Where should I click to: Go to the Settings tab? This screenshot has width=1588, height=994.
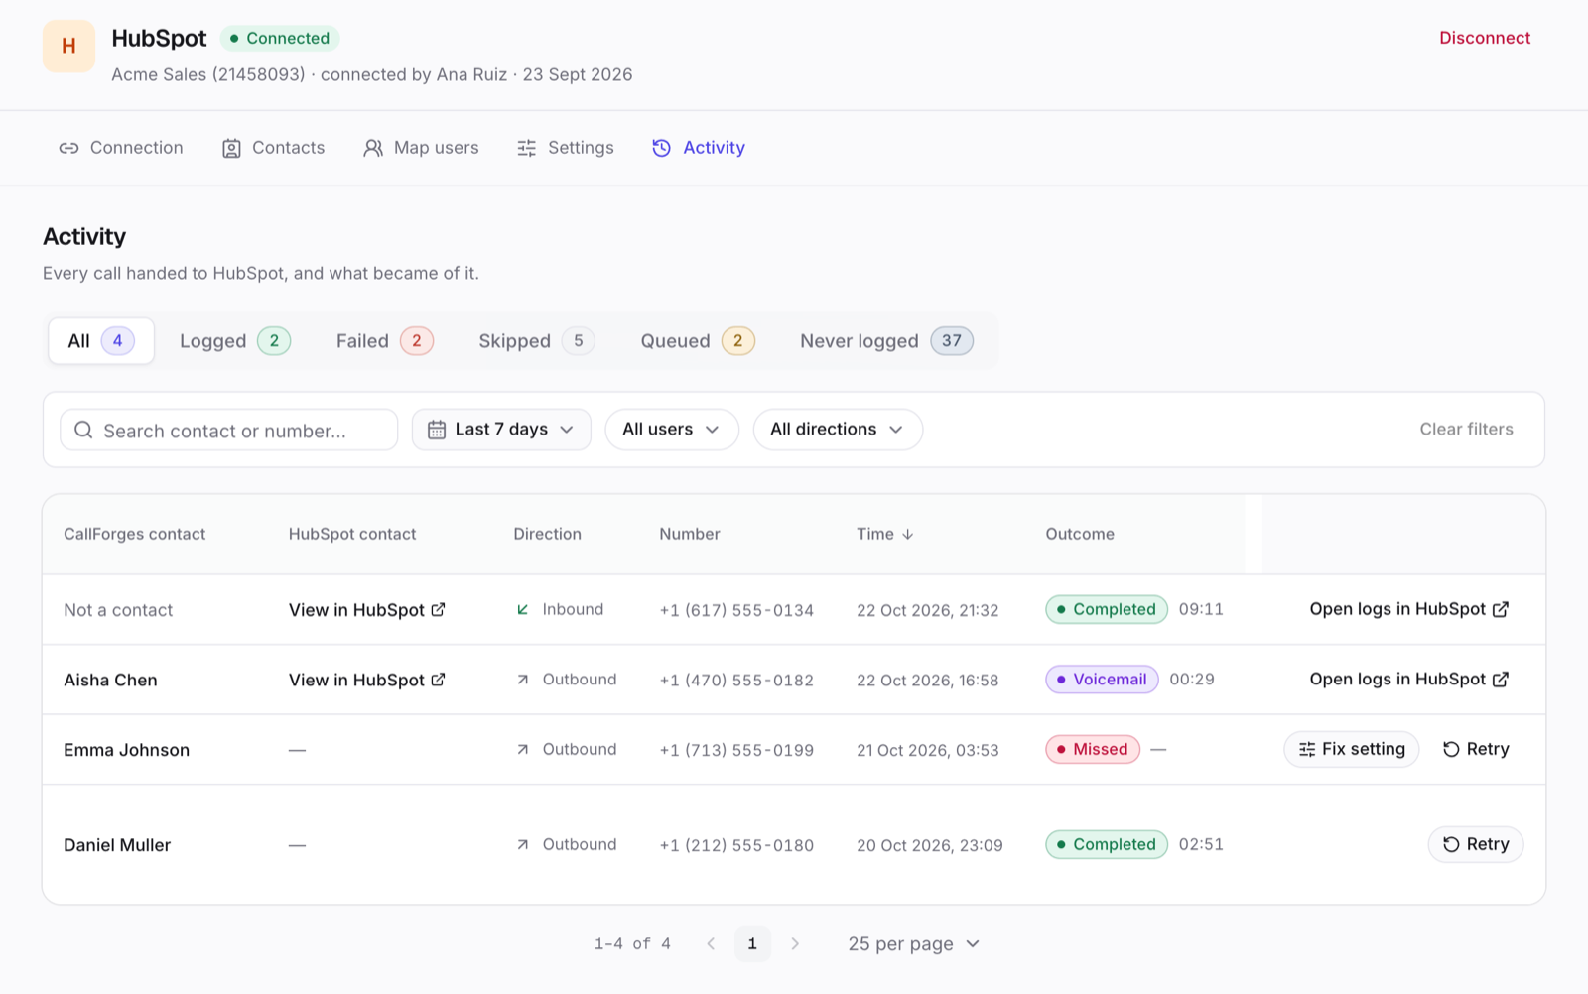pos(566,148)
